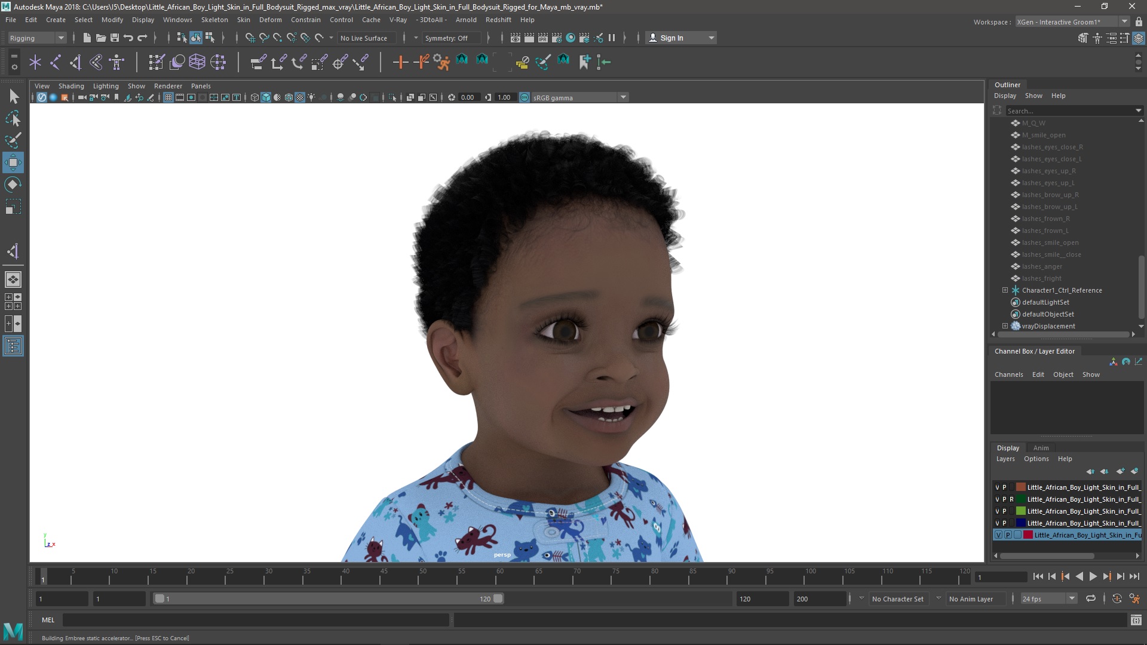This screenshot has height=645, width=1147.
Task: Toggle loop playback button
Action: coord(1091,598)
